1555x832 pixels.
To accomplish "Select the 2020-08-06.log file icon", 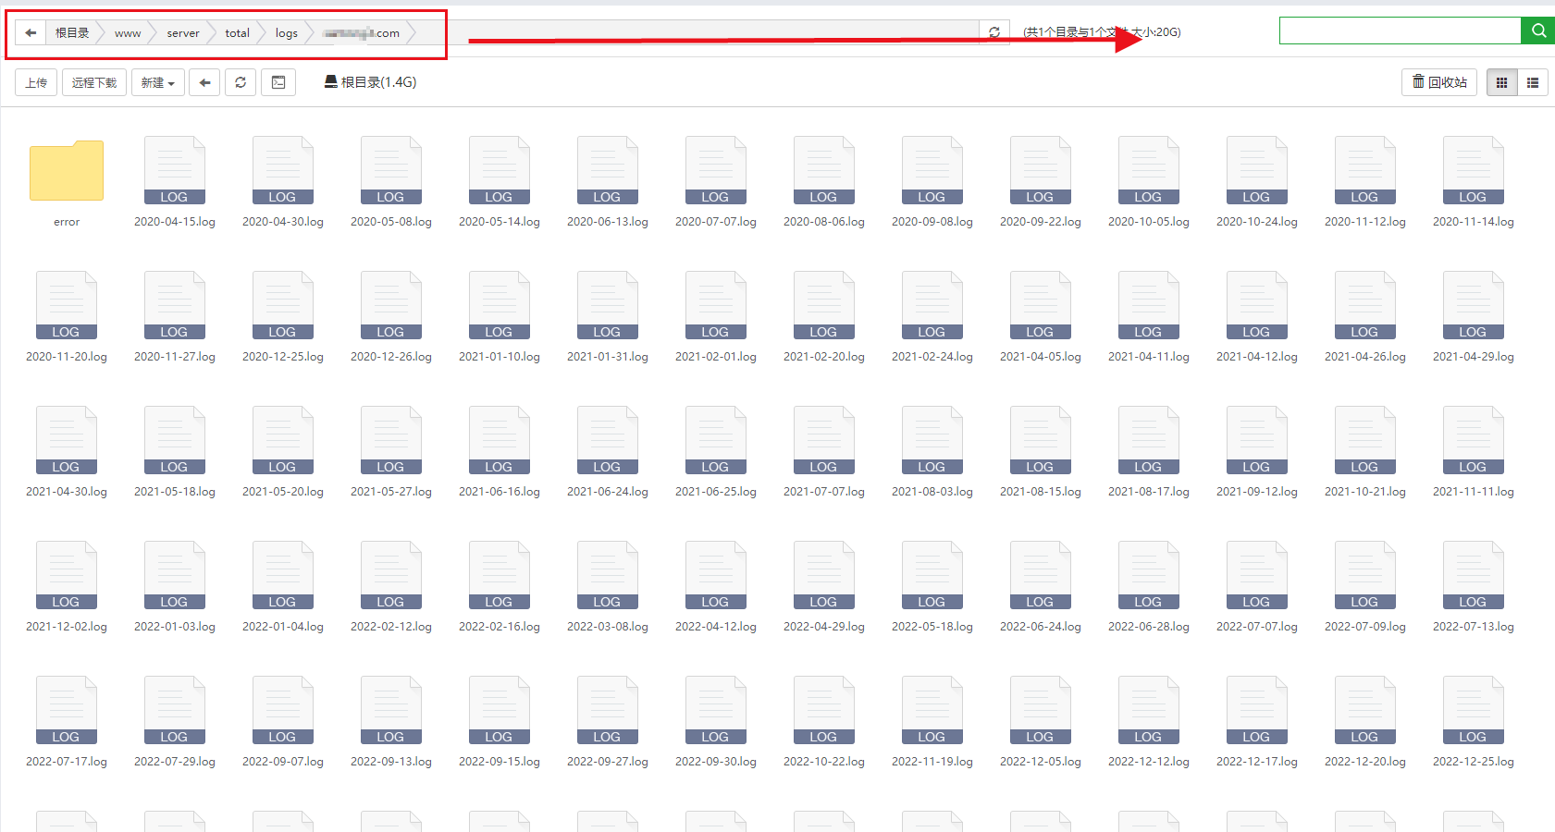I will (823, 170).
